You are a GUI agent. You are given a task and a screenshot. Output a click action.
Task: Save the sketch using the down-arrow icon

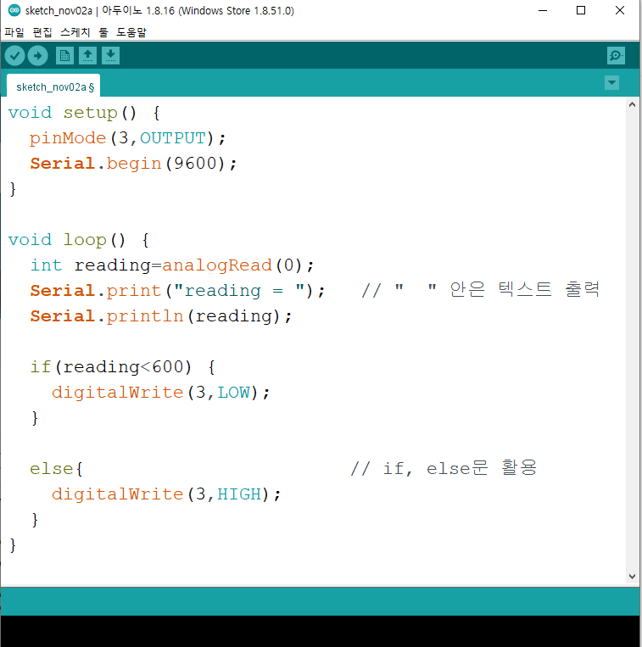[x=110, y=56]
